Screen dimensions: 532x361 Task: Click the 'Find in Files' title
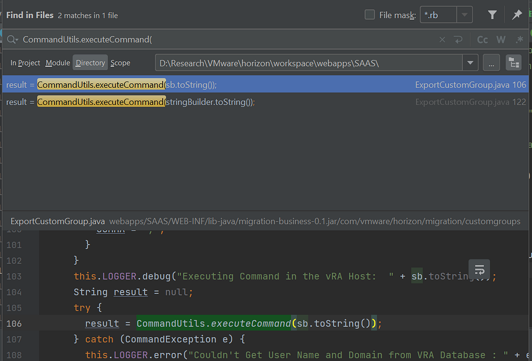[x=30, y=15]
